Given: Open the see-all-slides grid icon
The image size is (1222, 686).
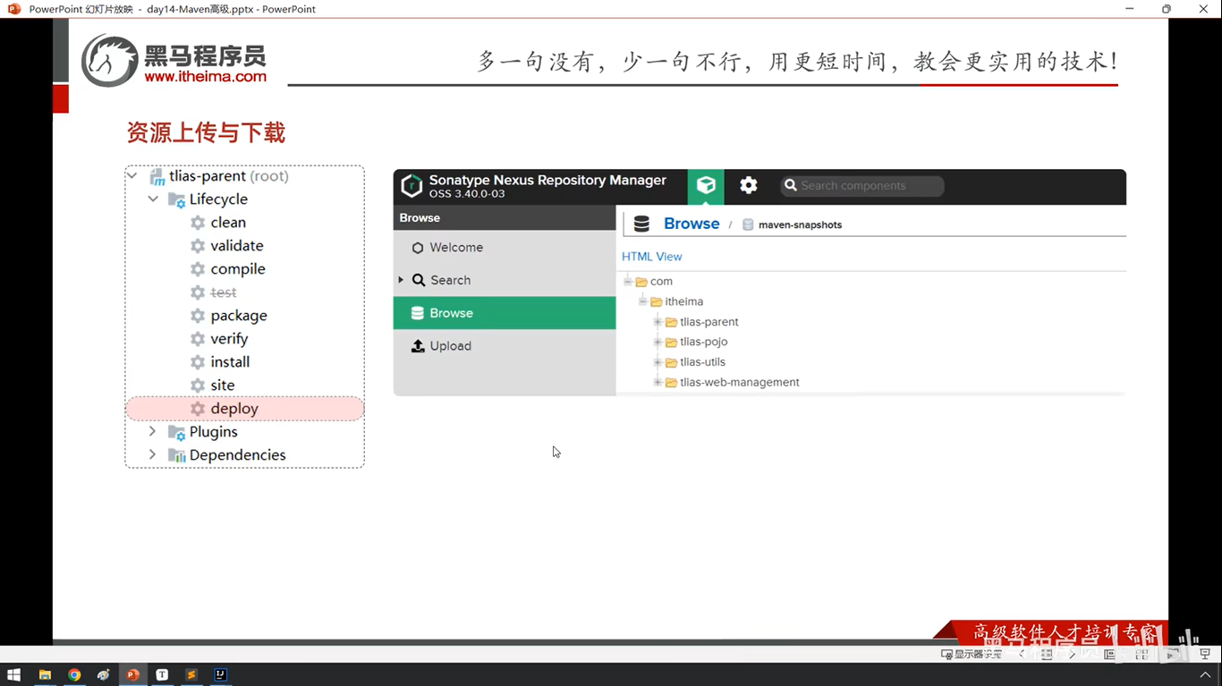Looking at the screenshot, I should [1047, 655].
